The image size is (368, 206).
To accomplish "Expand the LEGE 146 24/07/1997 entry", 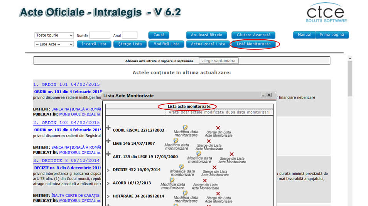I will click(x=108, y=141).
